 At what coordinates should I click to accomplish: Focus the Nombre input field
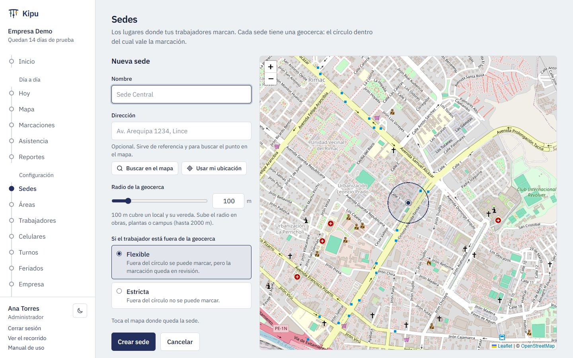181,94
